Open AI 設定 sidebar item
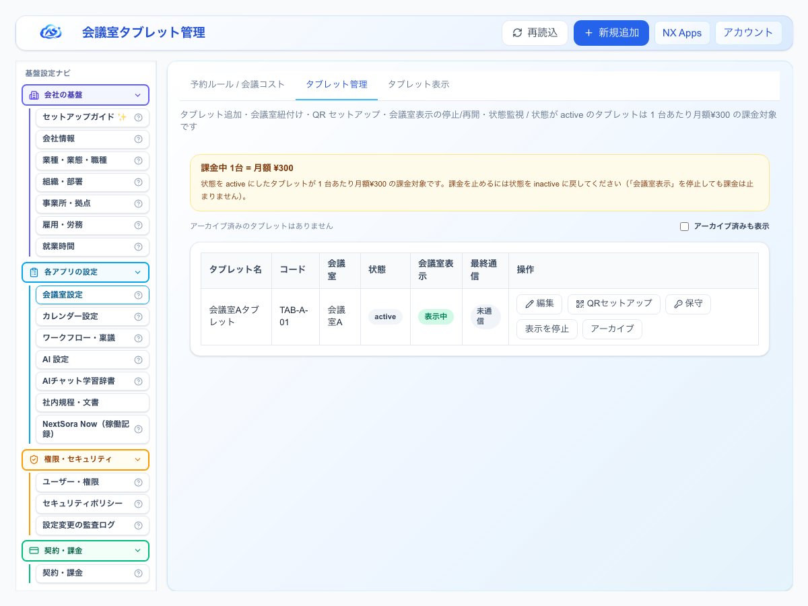 [x=92, y=360]
